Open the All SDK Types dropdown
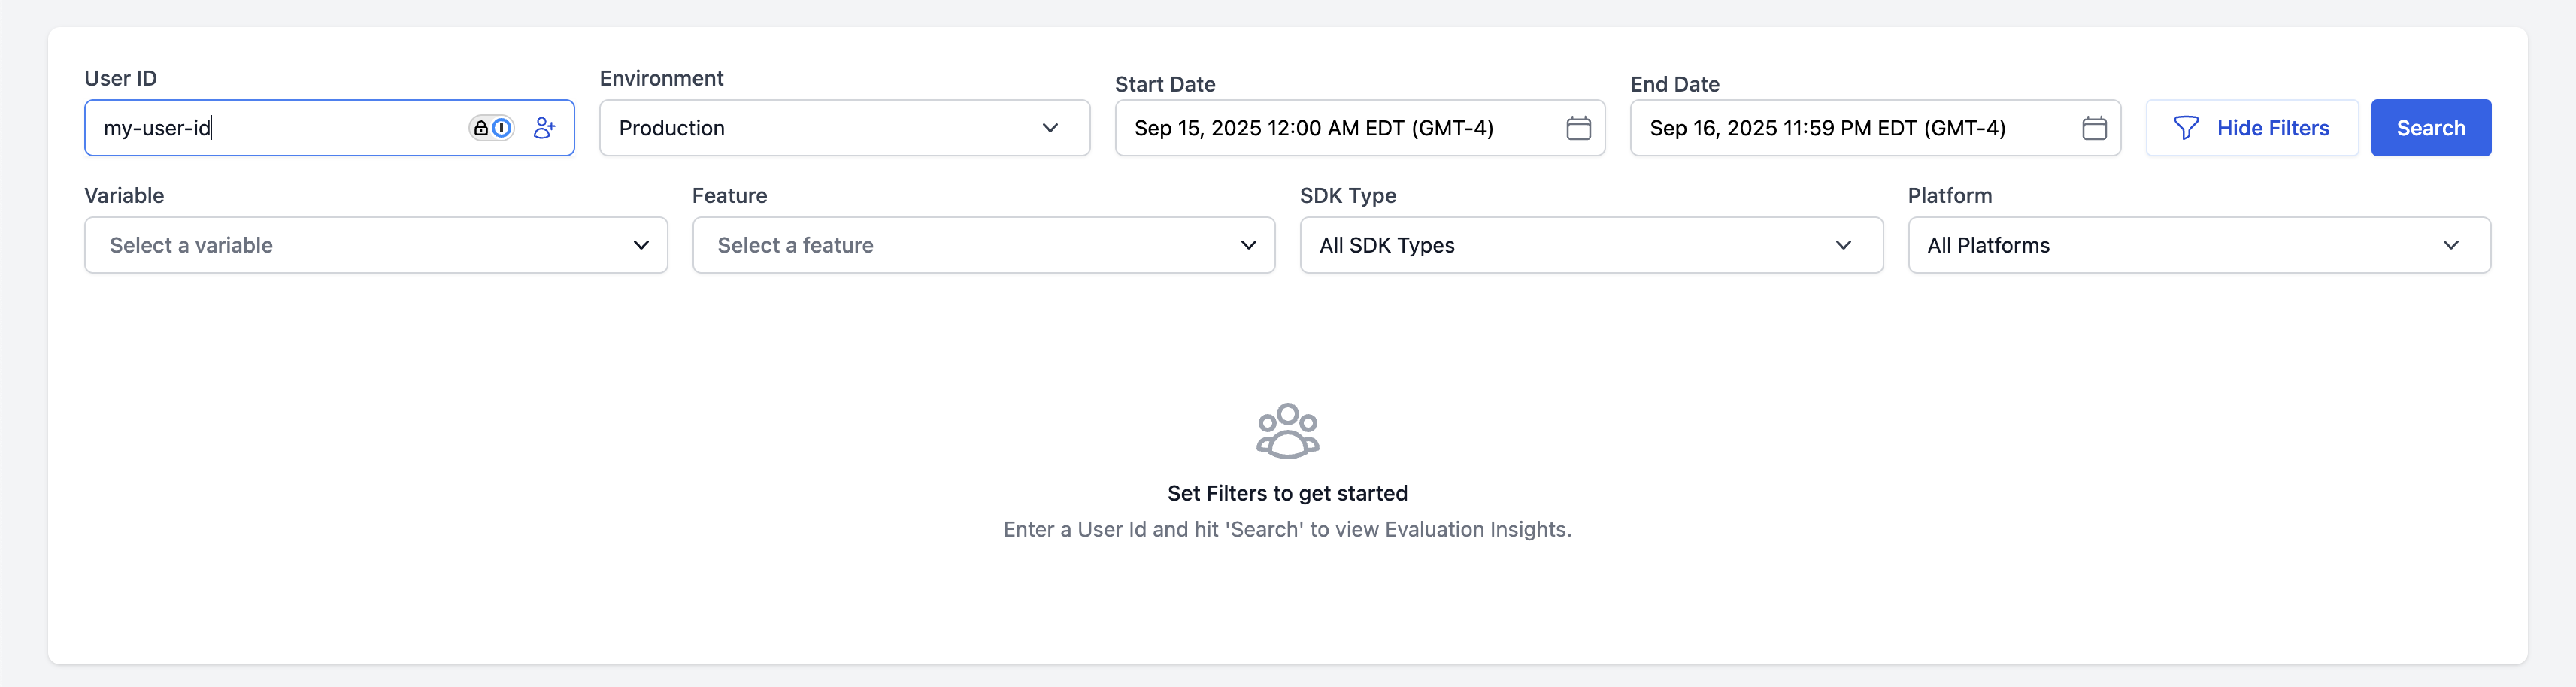Screen dimensions: 2576x687 point(1590,245)
